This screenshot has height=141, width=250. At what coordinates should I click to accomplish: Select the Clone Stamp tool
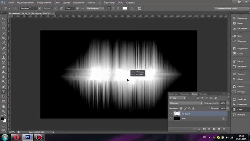pyautogui.click(x=4, y=58)
